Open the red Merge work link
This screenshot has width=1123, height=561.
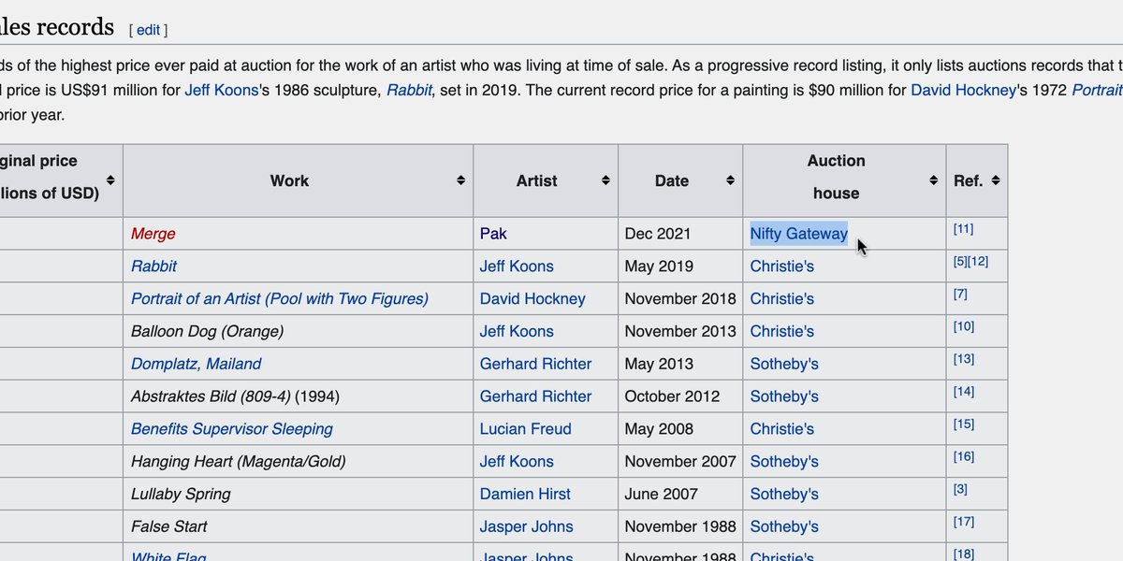coord(153,234)
